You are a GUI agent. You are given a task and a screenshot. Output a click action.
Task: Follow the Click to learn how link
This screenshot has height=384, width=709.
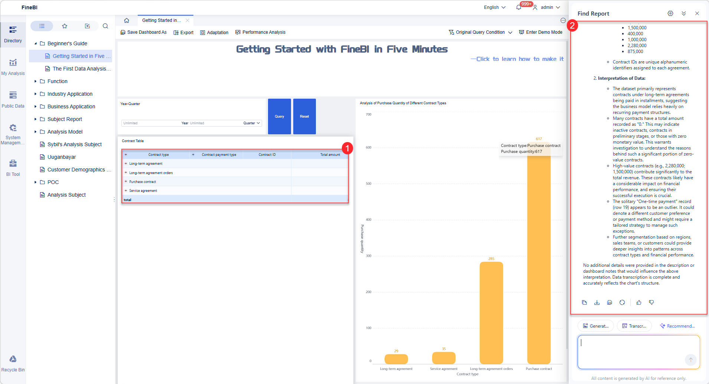517,59
